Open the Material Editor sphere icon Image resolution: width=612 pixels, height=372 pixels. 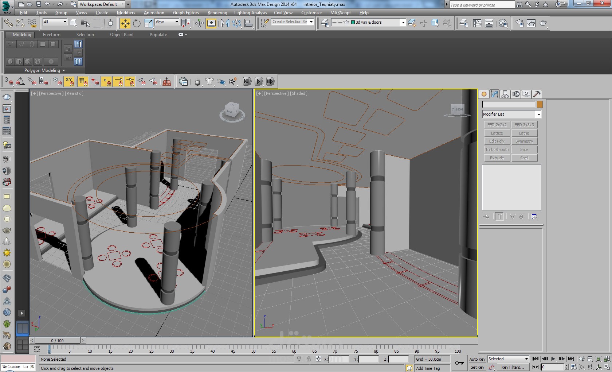pyautogui.click(x=503, y=23)
